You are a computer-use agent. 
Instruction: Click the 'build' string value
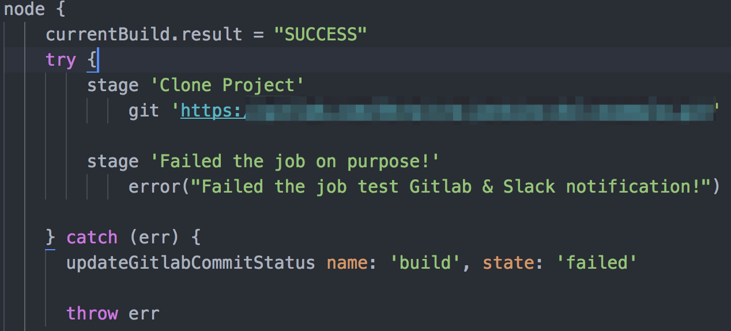click(x=424, y=262)
